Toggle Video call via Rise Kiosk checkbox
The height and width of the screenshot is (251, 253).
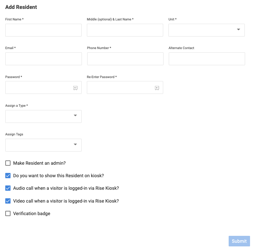8,201
